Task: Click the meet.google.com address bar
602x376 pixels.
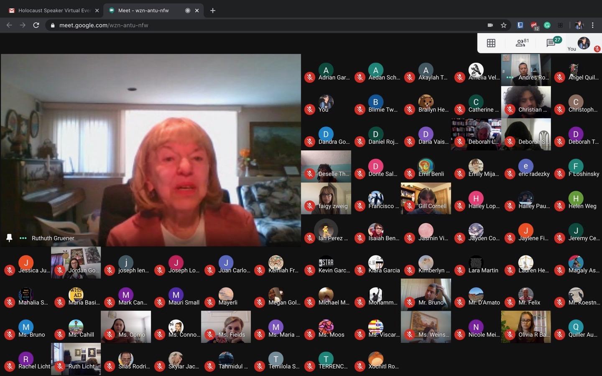Action: [x=268, y=25]
